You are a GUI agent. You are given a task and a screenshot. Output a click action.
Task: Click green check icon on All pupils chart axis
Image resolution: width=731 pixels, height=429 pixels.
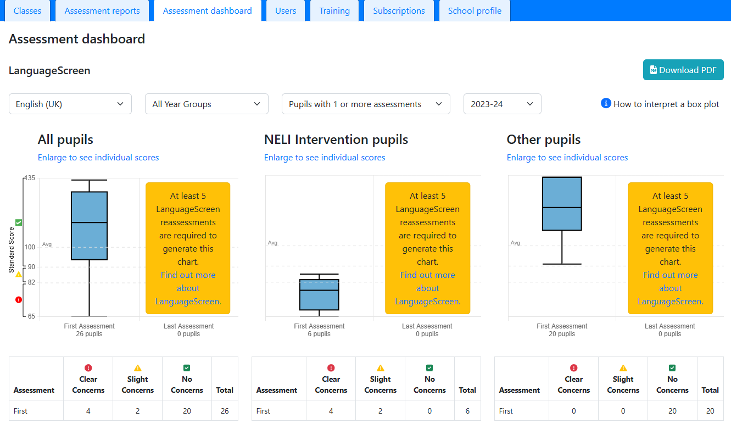(19, 222)
